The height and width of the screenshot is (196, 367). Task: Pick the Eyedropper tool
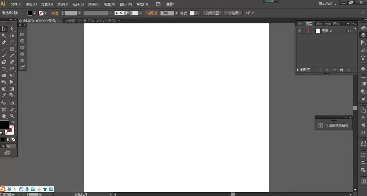point(4,96)
